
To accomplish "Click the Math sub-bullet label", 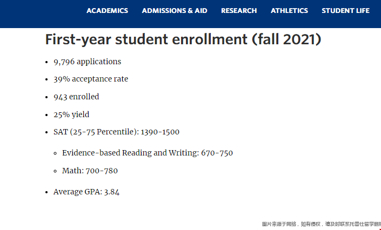I will click(x=72, y=171).
